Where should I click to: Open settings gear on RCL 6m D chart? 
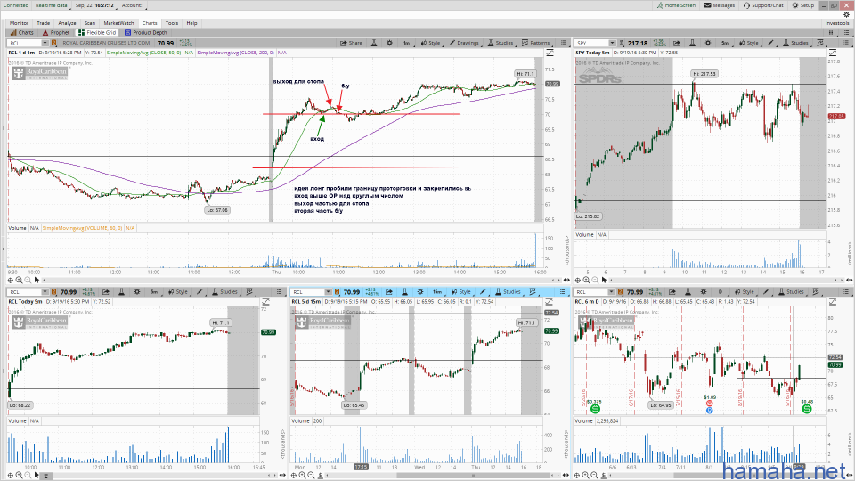pyautogui.click(x=704, y=292)
